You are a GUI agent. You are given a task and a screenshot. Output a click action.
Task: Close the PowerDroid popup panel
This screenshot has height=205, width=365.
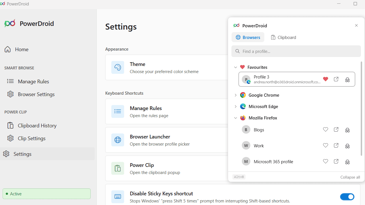click(x=356, y=26)
